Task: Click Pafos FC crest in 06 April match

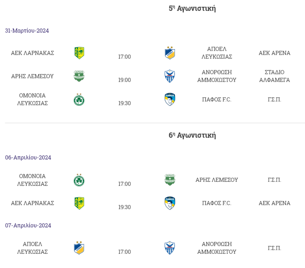Action: pos(170,203)
